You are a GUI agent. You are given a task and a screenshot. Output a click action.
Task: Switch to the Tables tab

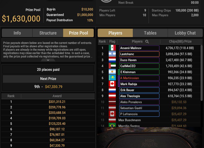click(150, 33)
